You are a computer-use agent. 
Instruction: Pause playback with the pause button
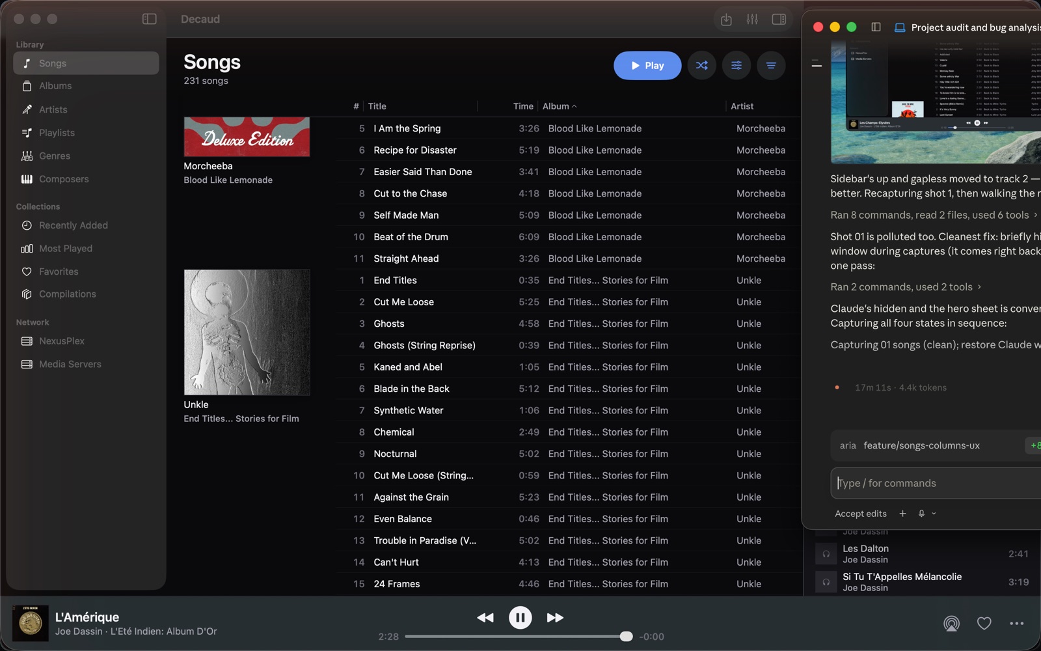click(520, 618)
